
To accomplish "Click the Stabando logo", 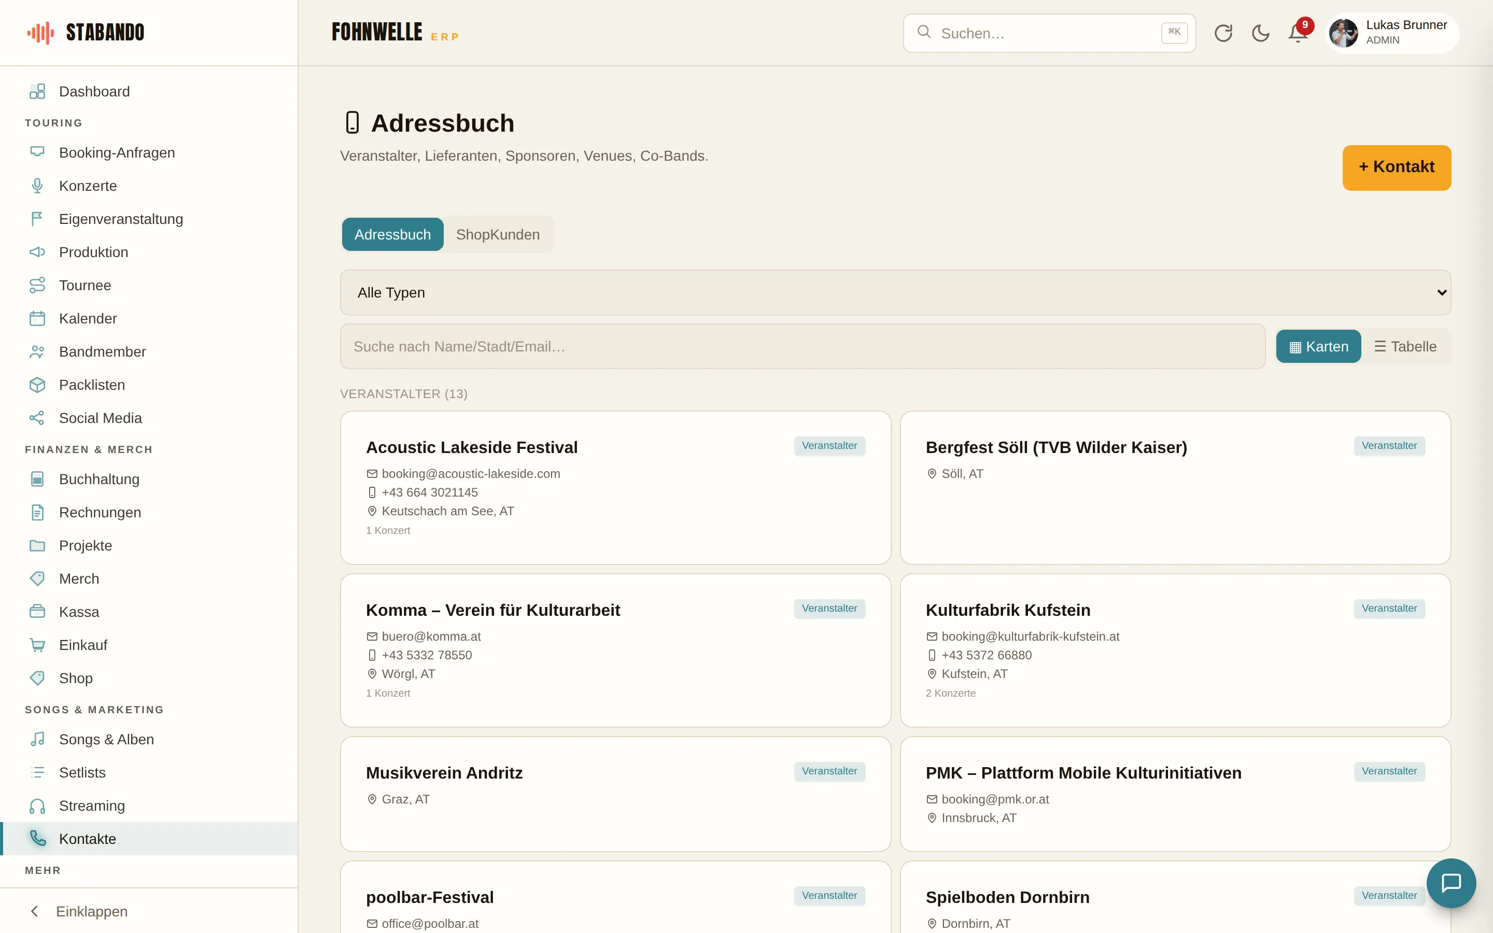I will coord(85,32).
